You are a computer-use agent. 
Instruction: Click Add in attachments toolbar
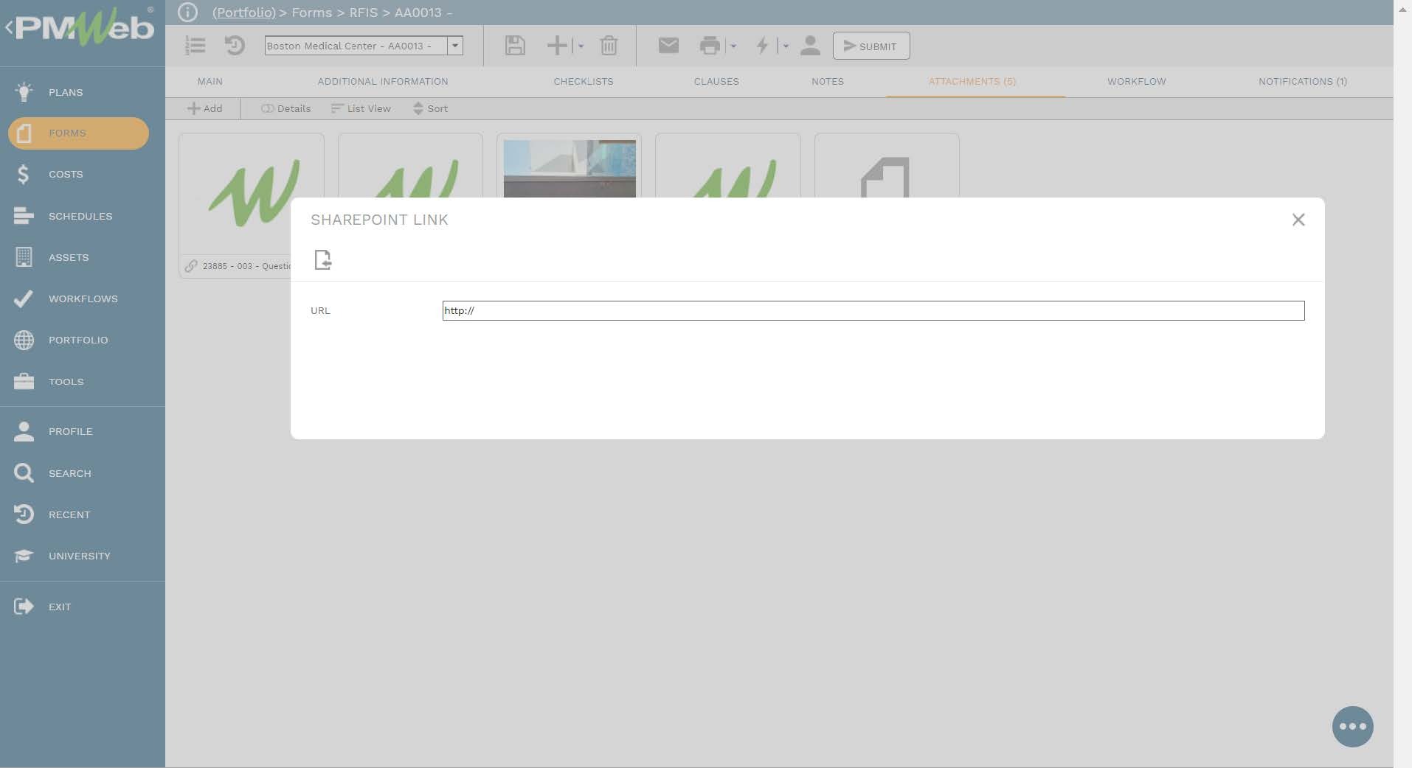(x=204, y=108)
